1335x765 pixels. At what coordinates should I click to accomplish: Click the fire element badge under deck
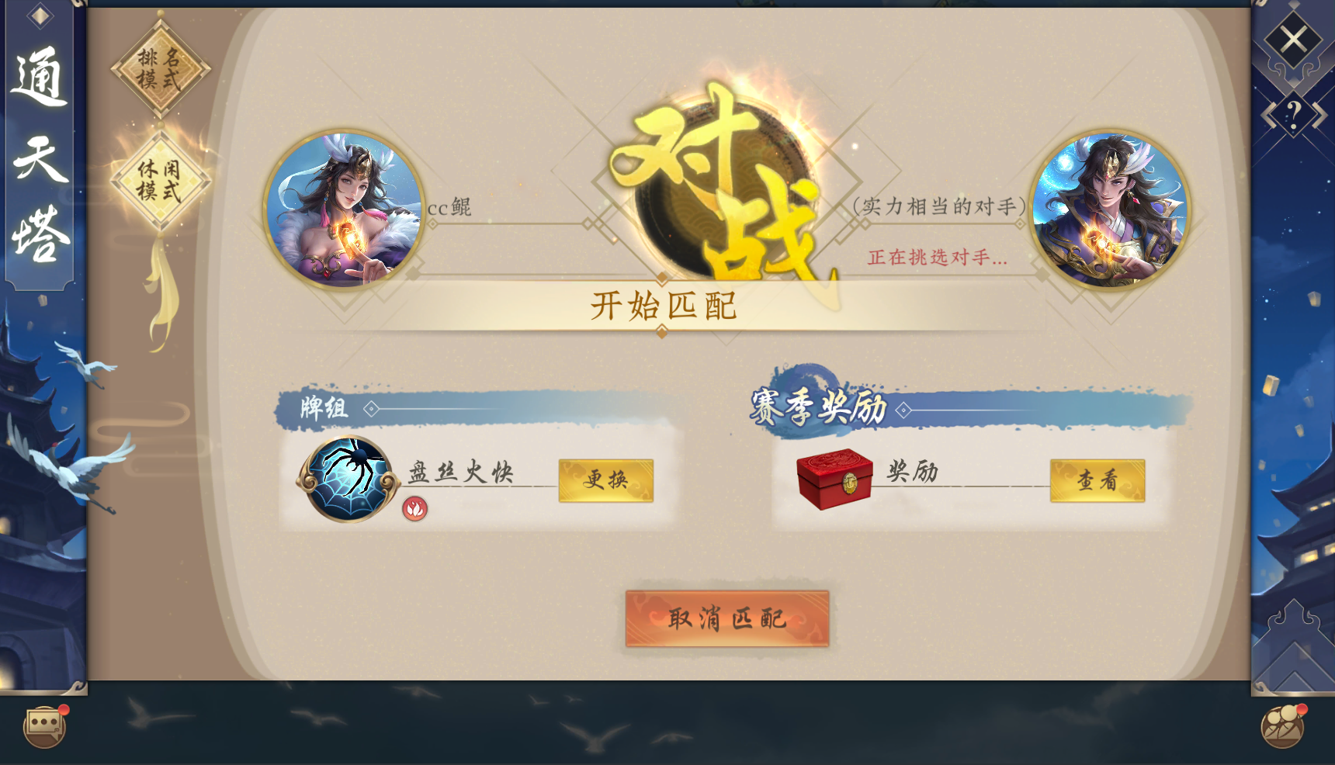point(414,508)
